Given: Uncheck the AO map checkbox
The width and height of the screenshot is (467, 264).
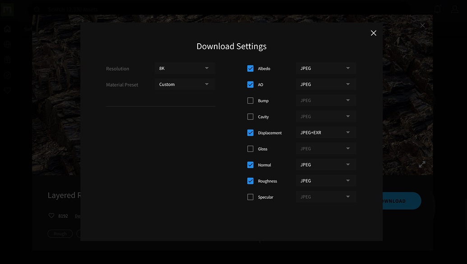Looking at the screenshot, I should pos(250,85).
